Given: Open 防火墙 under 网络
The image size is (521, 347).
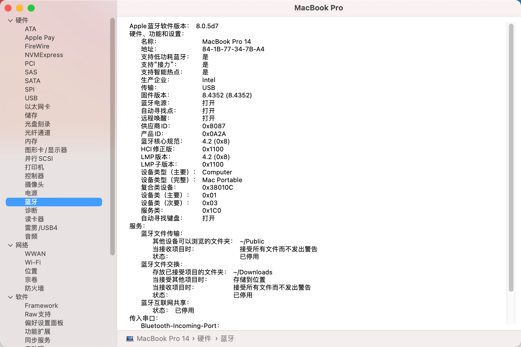Looking at the screenshot, I should [x=34, y=288].
